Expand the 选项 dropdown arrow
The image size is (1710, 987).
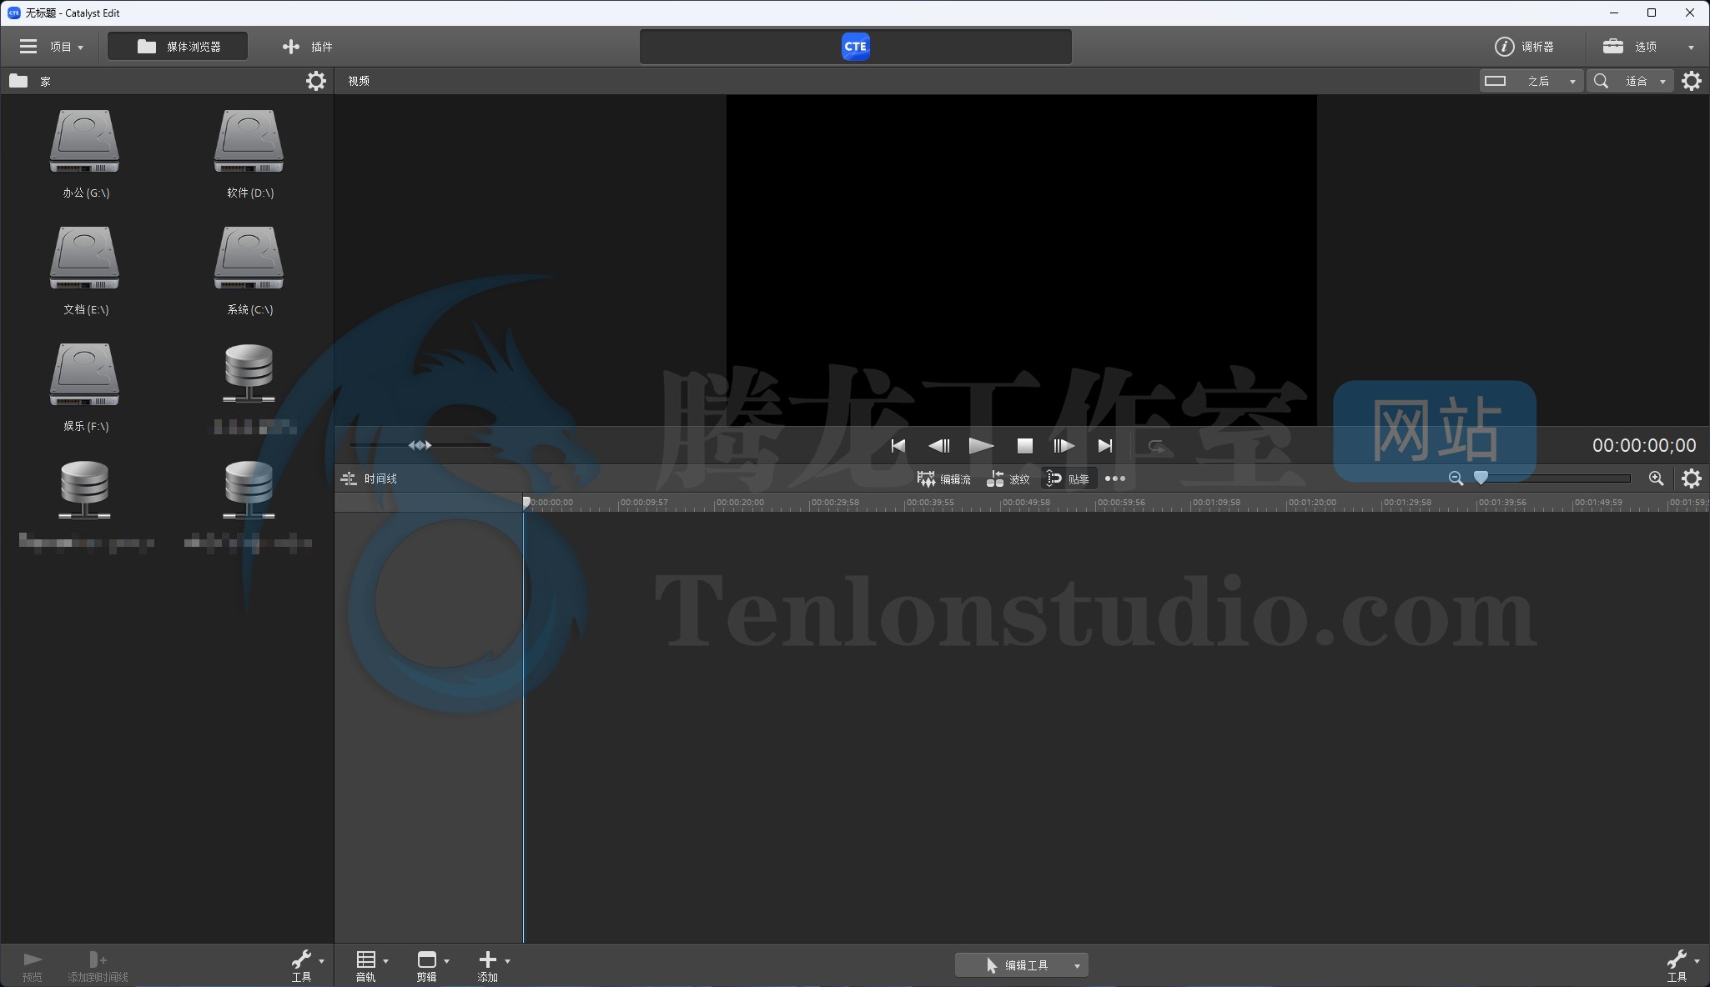click(x=1691, y=48)
